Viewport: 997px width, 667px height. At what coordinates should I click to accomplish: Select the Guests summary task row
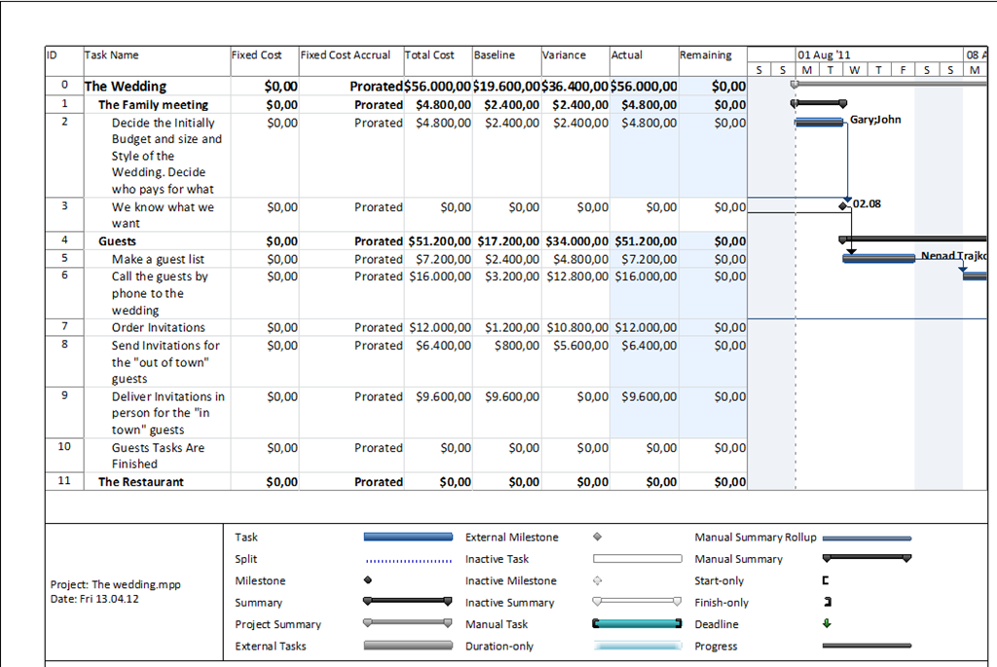click(118, 241)
